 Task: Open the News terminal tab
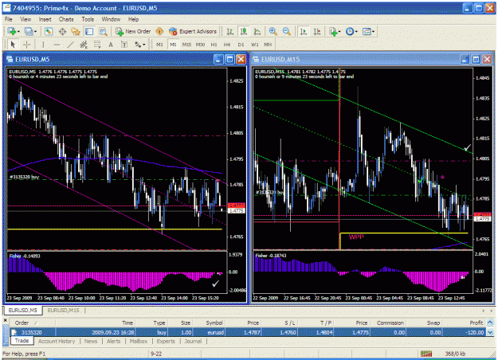point(91,341)
